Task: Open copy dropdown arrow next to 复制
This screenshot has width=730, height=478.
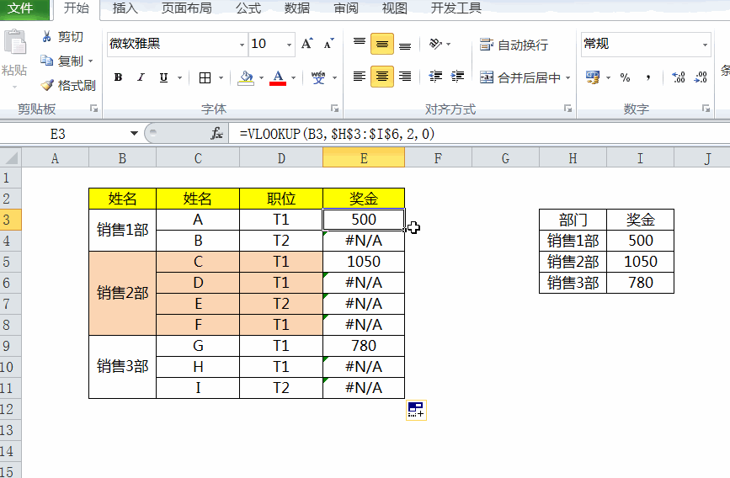Action: 90,61
